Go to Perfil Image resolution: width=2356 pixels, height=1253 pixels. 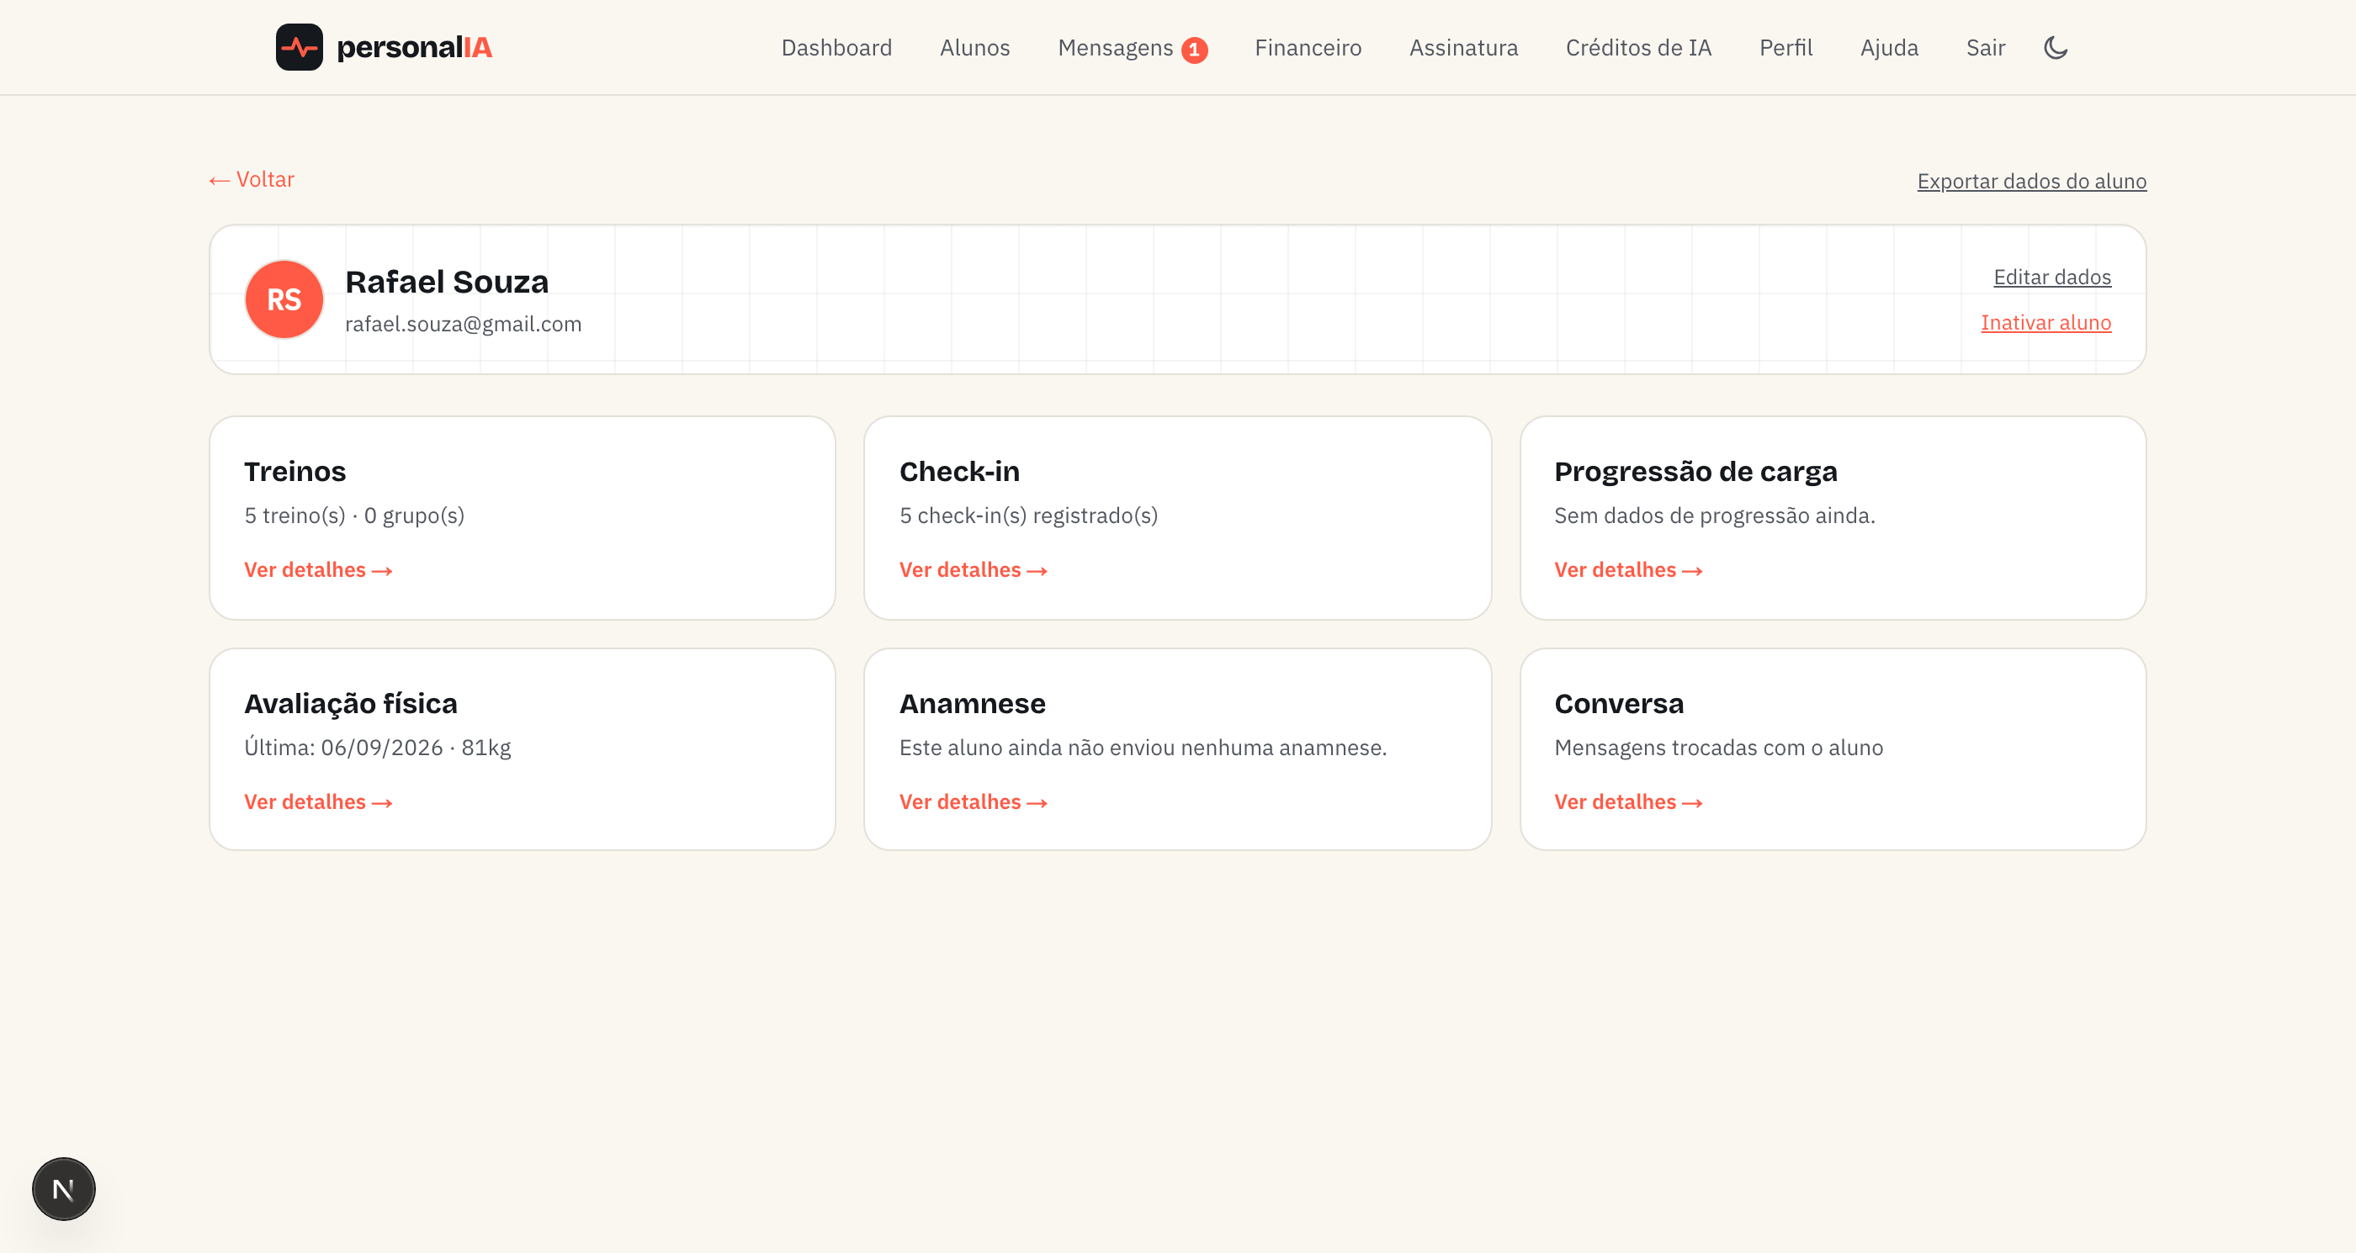[x=1786, y=48]
